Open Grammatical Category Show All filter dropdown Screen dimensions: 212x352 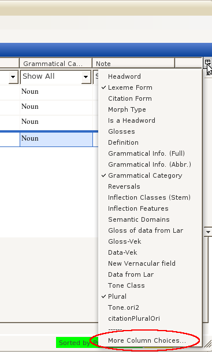(x=86, y=77)
